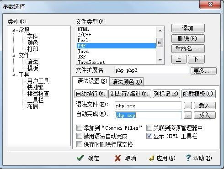Select JavaScript in file type list
224x169 pixels.
(x=116, y=62)
